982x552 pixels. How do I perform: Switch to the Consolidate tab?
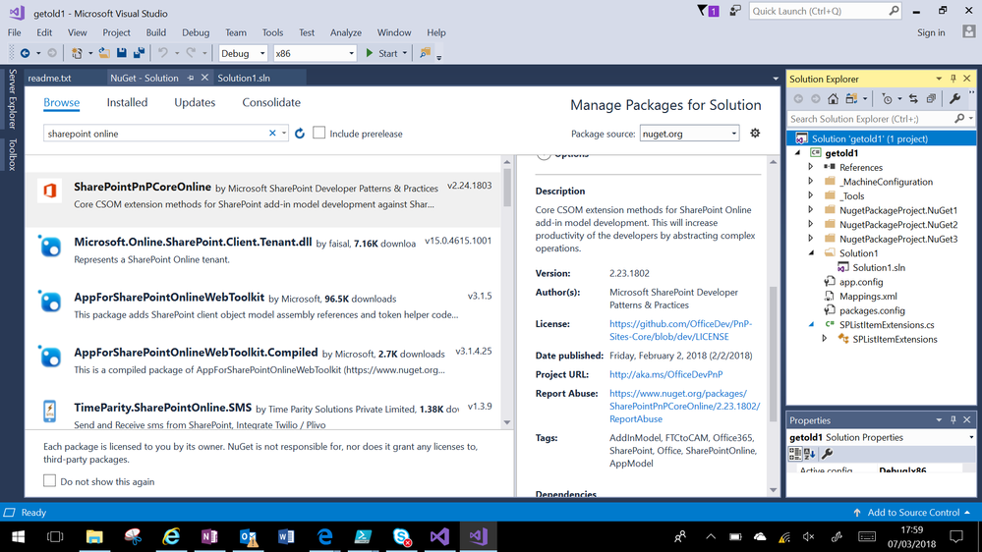pos(271,102)
